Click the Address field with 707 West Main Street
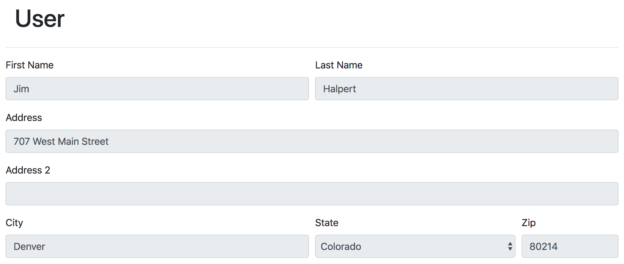The width and height of the screenshot is (624, 264). tap(312, 141)
